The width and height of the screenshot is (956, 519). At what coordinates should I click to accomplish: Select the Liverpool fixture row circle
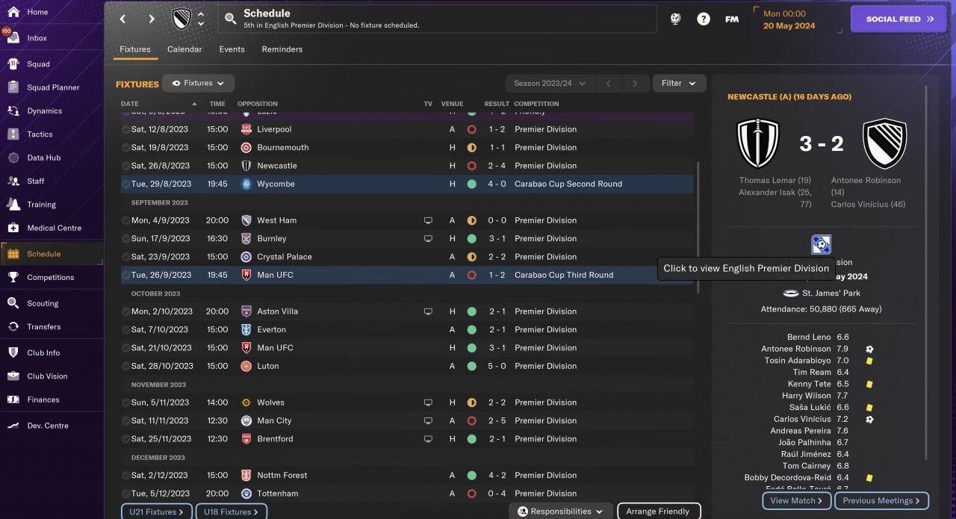click(125, 129)
